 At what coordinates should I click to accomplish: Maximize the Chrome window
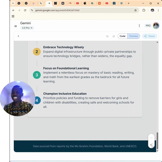pos(150,3)
